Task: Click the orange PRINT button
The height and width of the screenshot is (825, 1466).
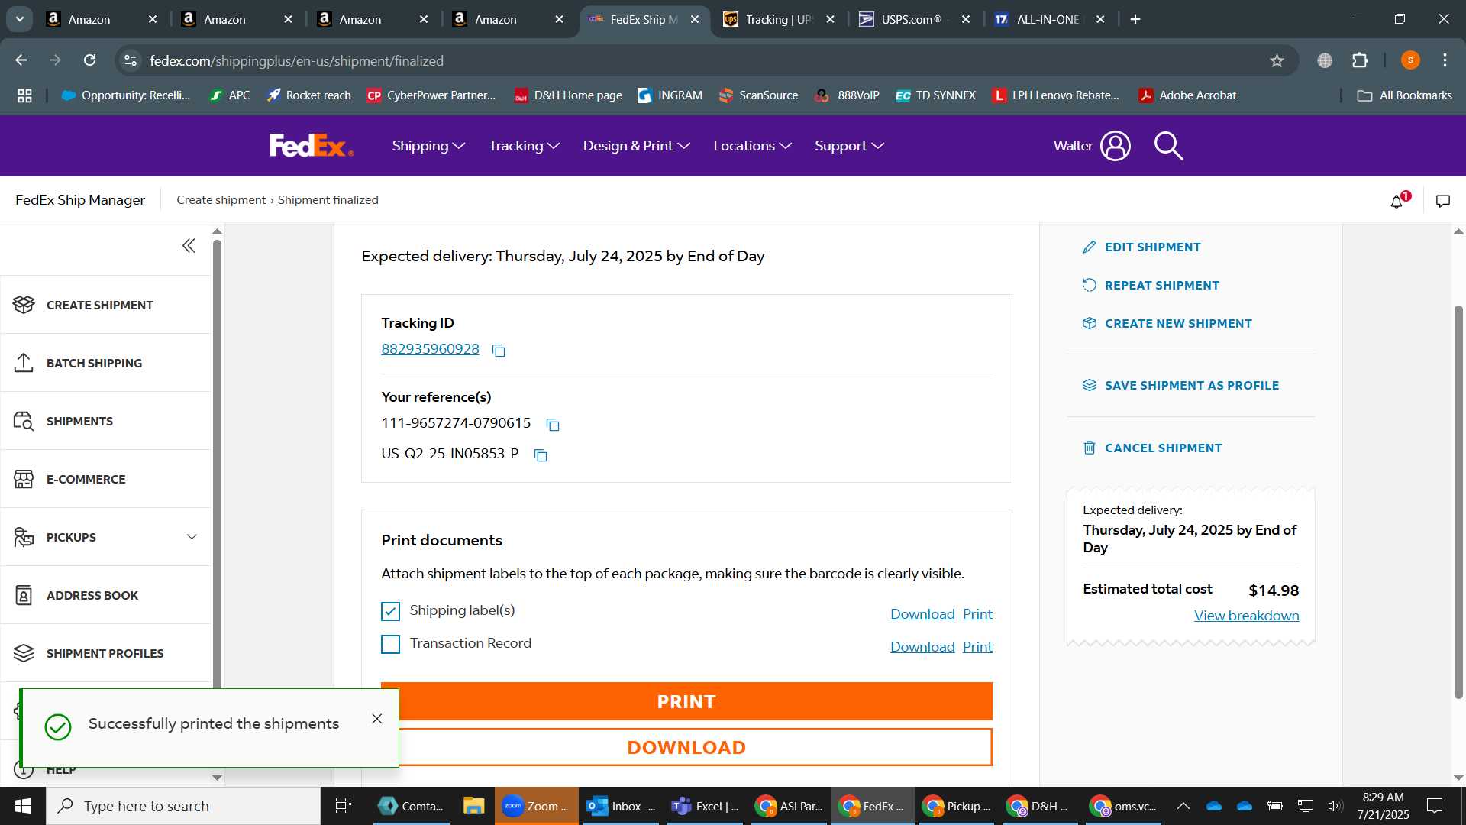Action: click(x=686, y=701)
